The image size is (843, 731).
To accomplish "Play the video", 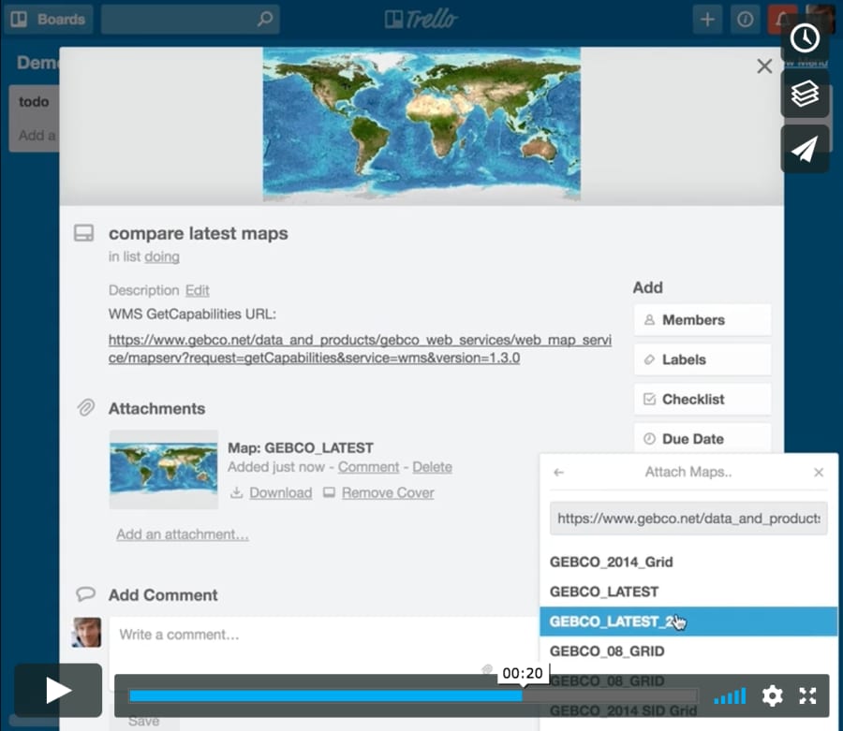I will (57, 690).
